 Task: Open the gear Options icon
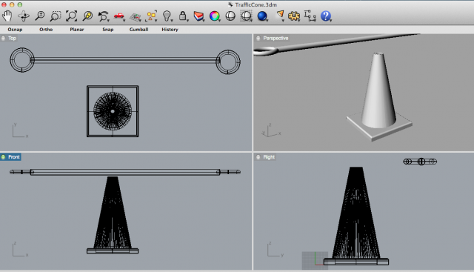click(294, 16)
